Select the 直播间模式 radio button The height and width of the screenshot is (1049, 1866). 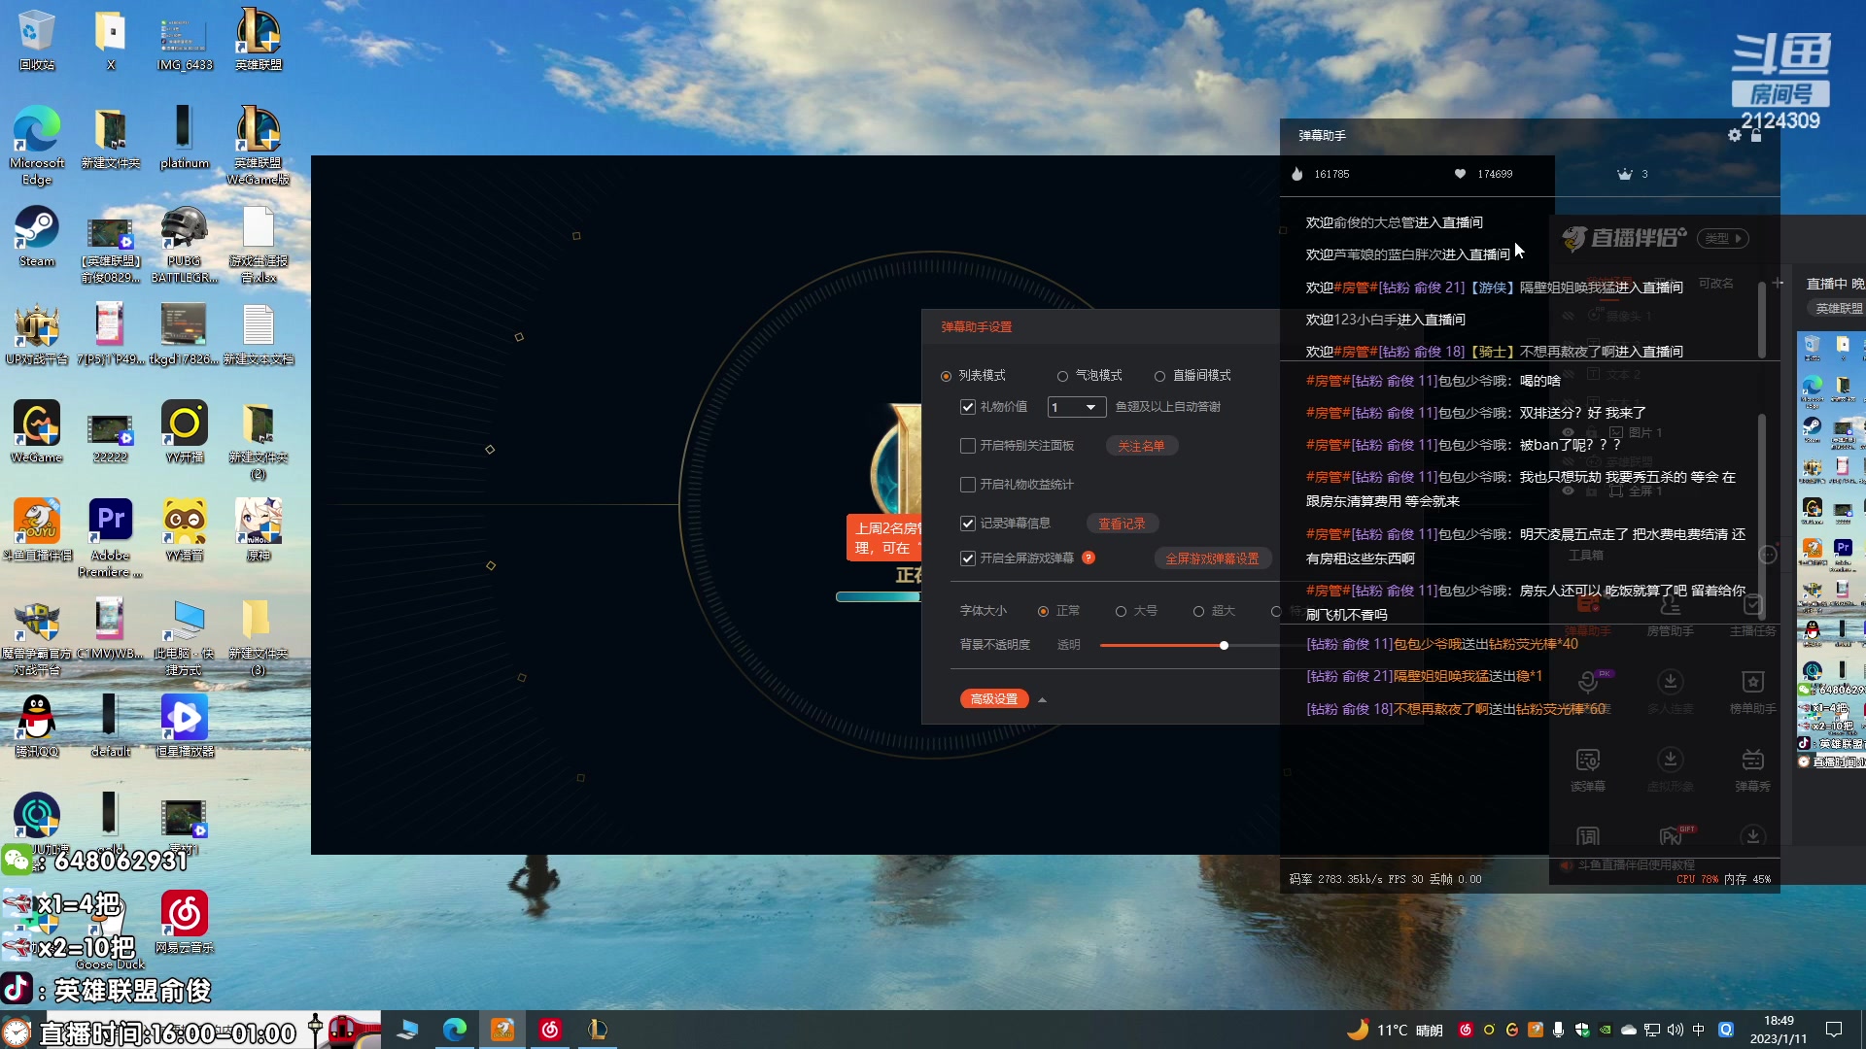(1159, 376)
